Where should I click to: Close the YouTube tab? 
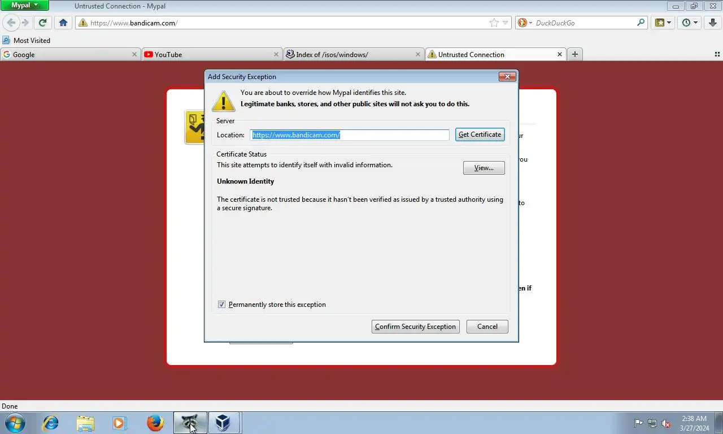276,54
